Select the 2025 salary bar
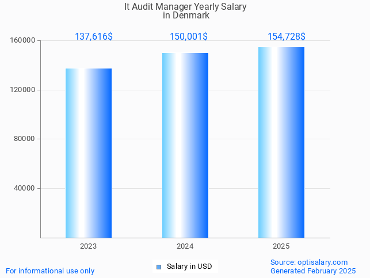 tap(281, 143)
